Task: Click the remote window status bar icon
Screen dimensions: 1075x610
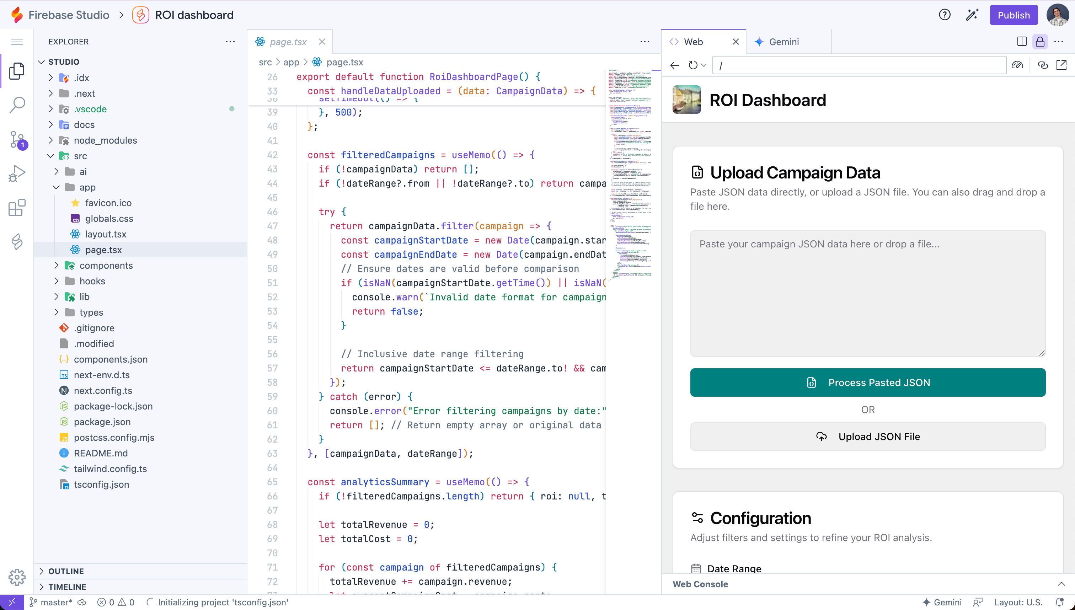Action: coord(12,603)
